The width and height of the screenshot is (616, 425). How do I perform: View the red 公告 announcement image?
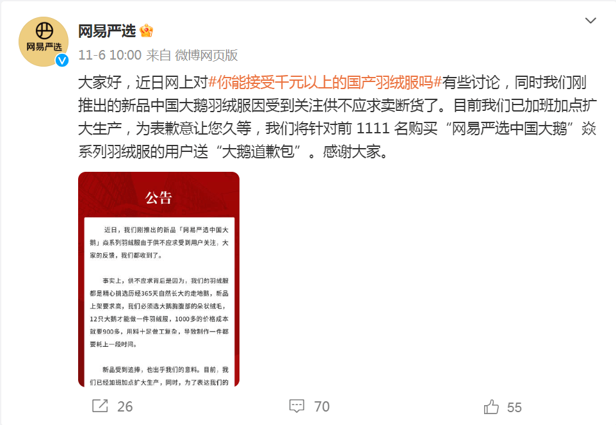[159, 279]
